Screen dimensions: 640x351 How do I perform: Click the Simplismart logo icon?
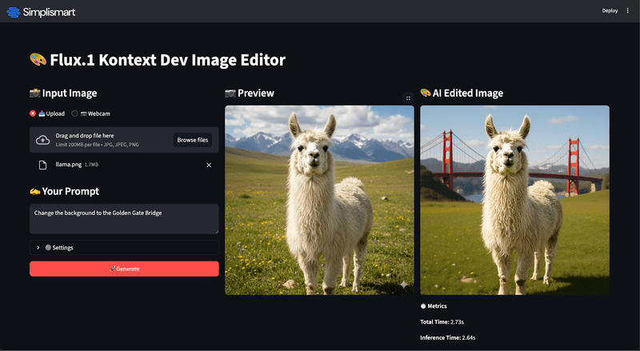[14, 12]
